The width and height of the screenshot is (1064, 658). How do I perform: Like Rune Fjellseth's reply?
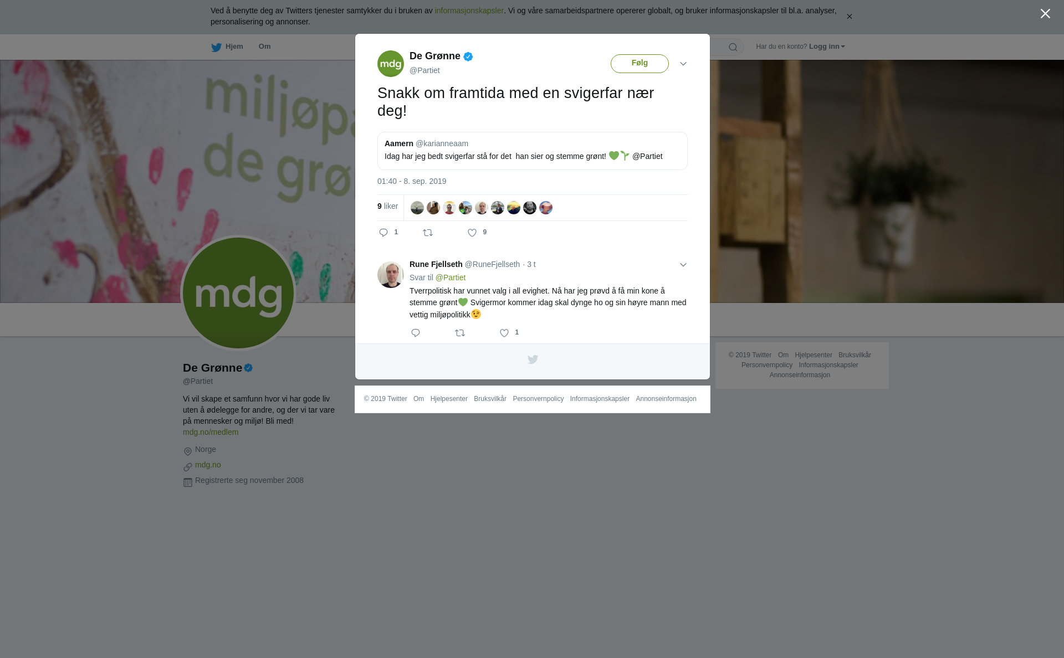tap(504, 333)
